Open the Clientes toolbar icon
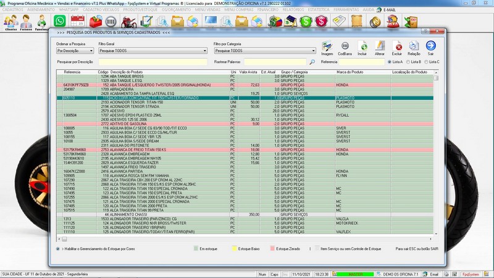 10,22
